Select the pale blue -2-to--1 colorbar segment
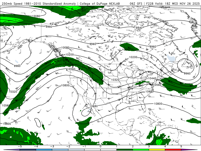 [x=76, y=150]
